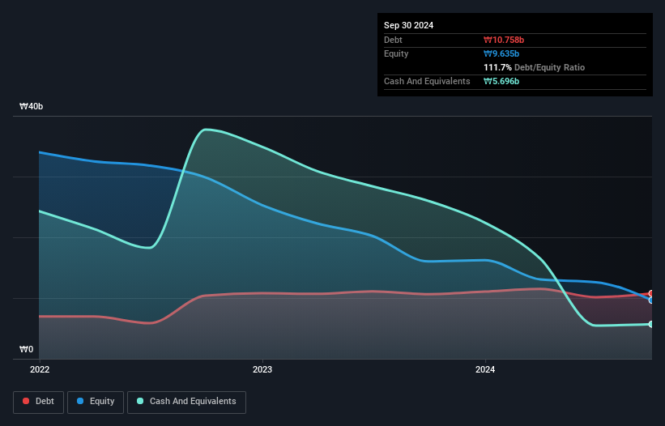Click the Sep 30 2024 tooltip date
The image size is (665, 426).
[x=408, y=25]
